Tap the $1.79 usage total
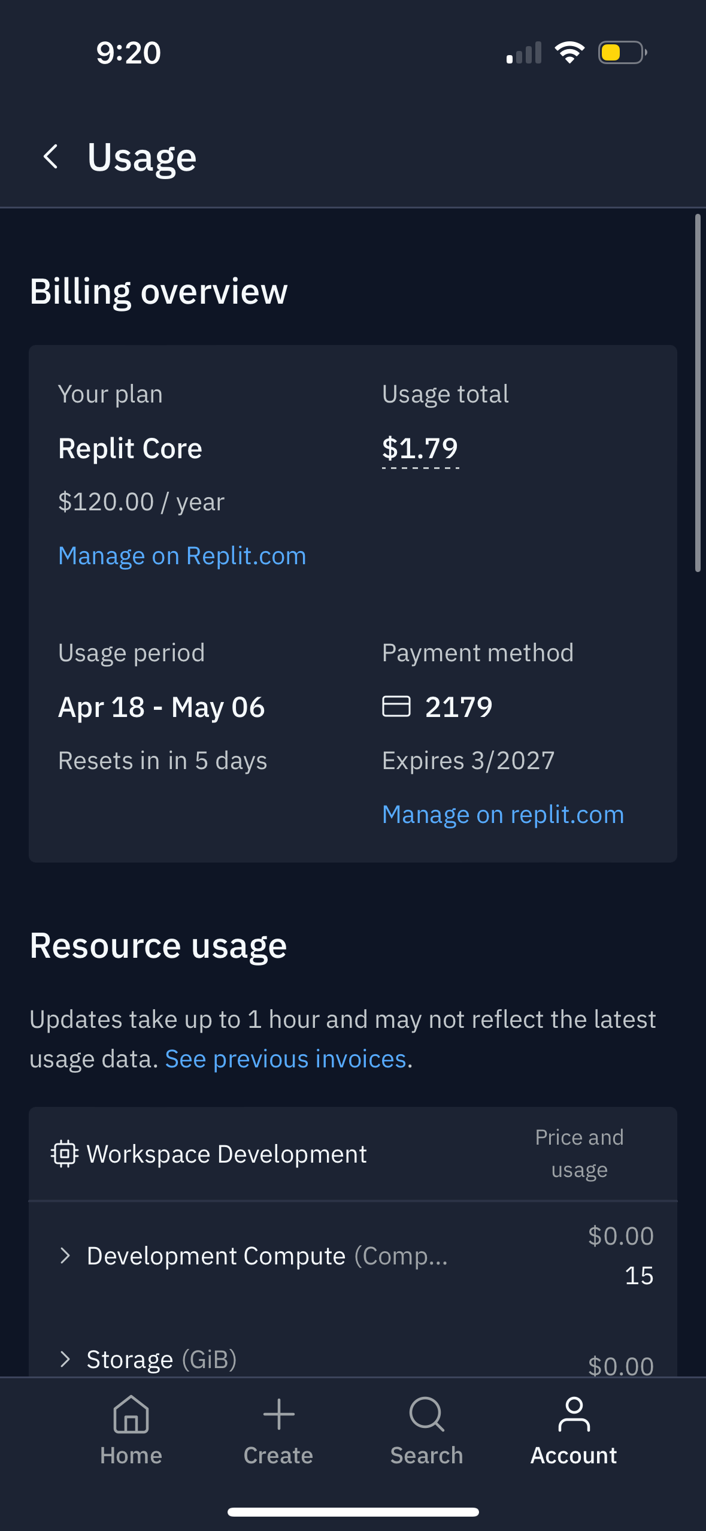The width and height of the screenshot is (706, 1531). pos(420,449)
